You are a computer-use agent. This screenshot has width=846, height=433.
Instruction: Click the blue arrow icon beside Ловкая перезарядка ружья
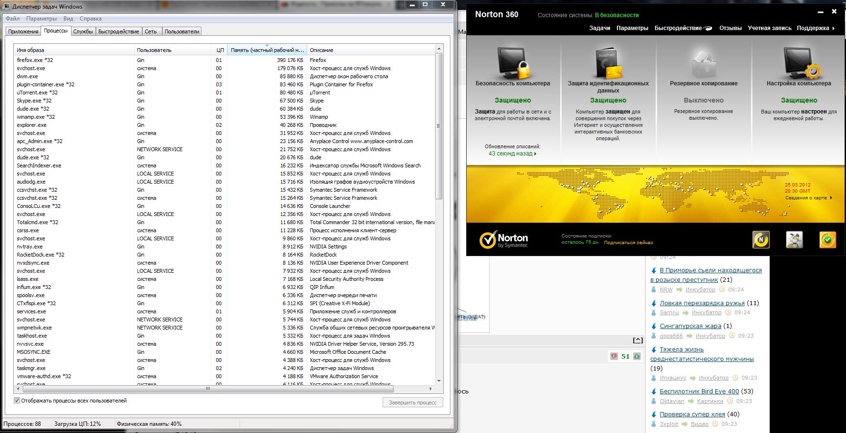tap(654, 303)
